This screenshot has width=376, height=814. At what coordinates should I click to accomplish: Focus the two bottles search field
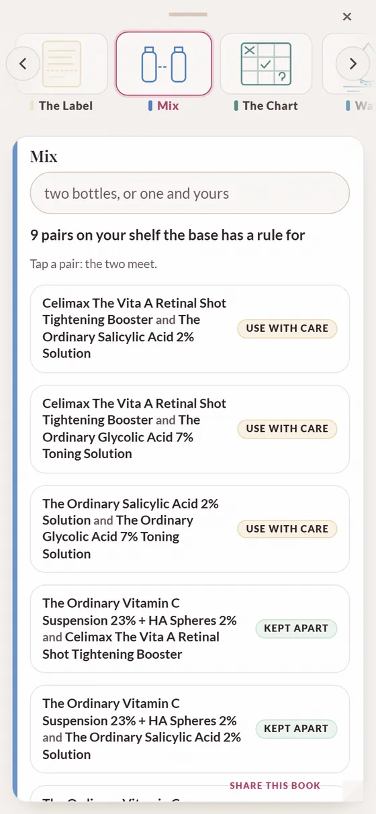(190, 193)
